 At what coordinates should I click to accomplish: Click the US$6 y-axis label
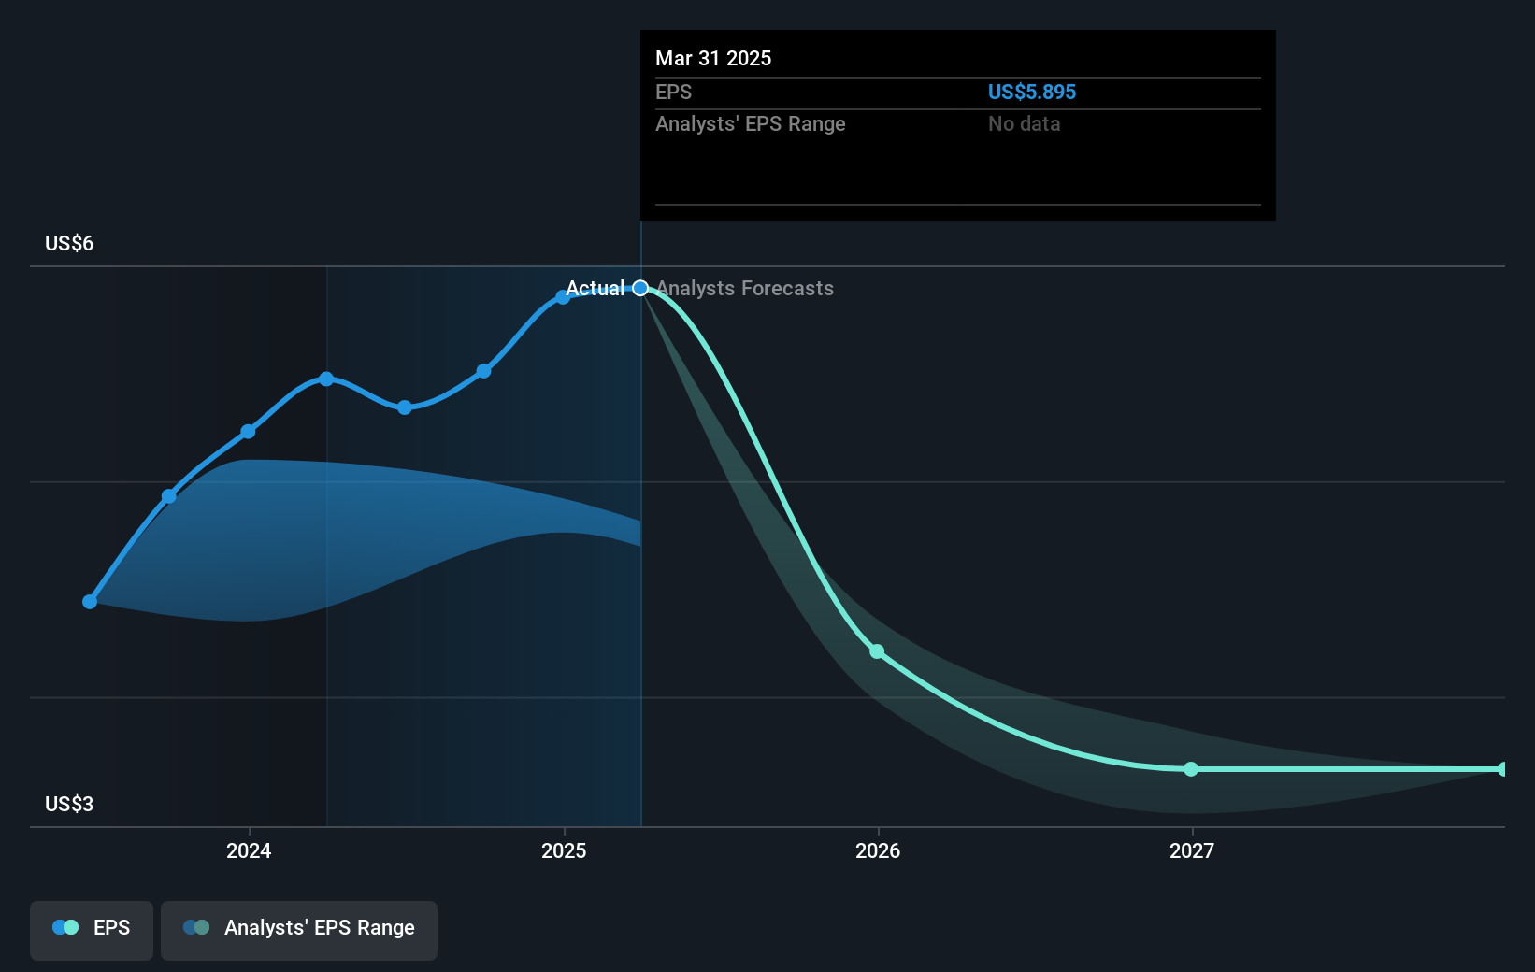tap(69, 243)
